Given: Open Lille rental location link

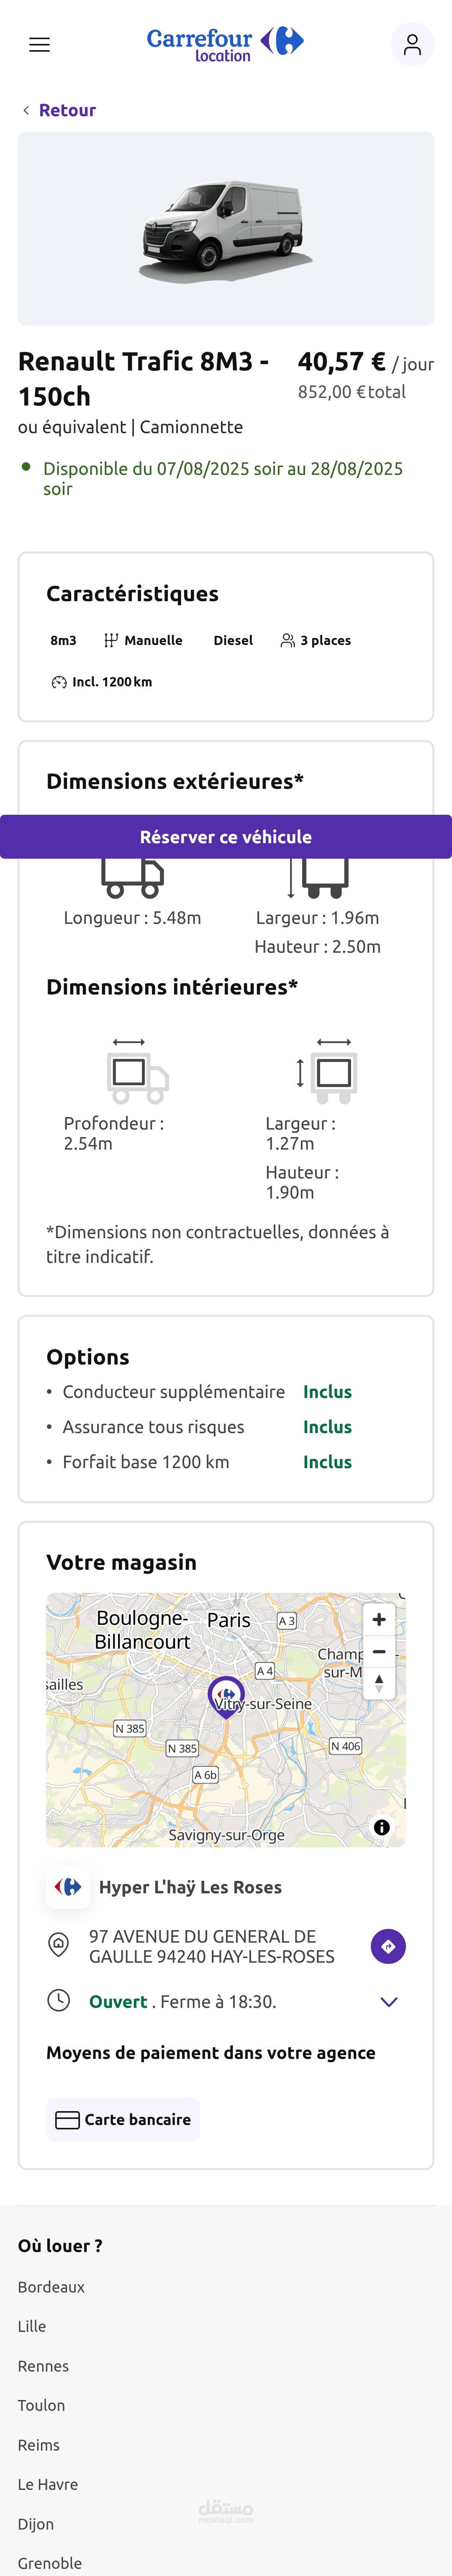Looking at the screenshot, I should click(32, 2326).
